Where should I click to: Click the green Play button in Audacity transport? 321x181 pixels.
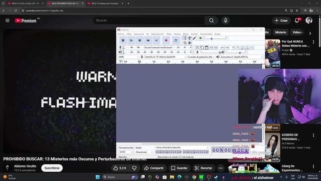(x=131, y=40)
